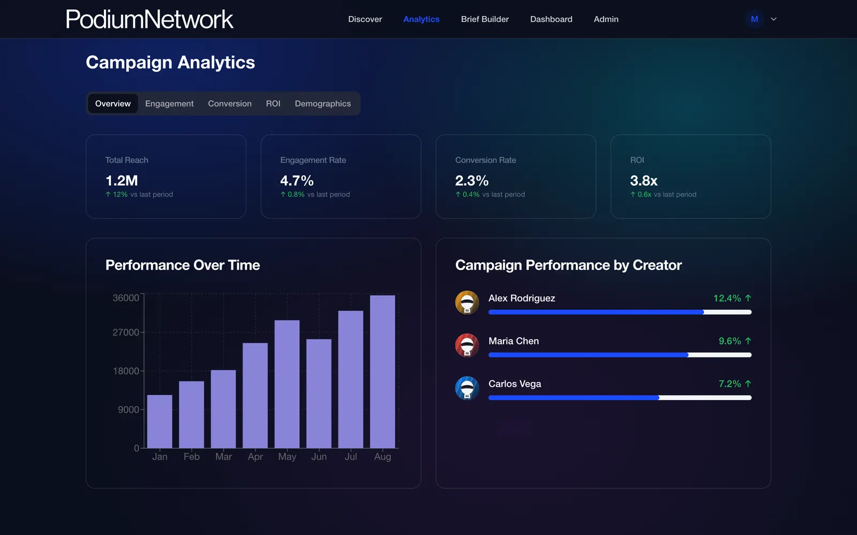
Task: Click Carlos Vega's avatar
Action: coord(467,388)
